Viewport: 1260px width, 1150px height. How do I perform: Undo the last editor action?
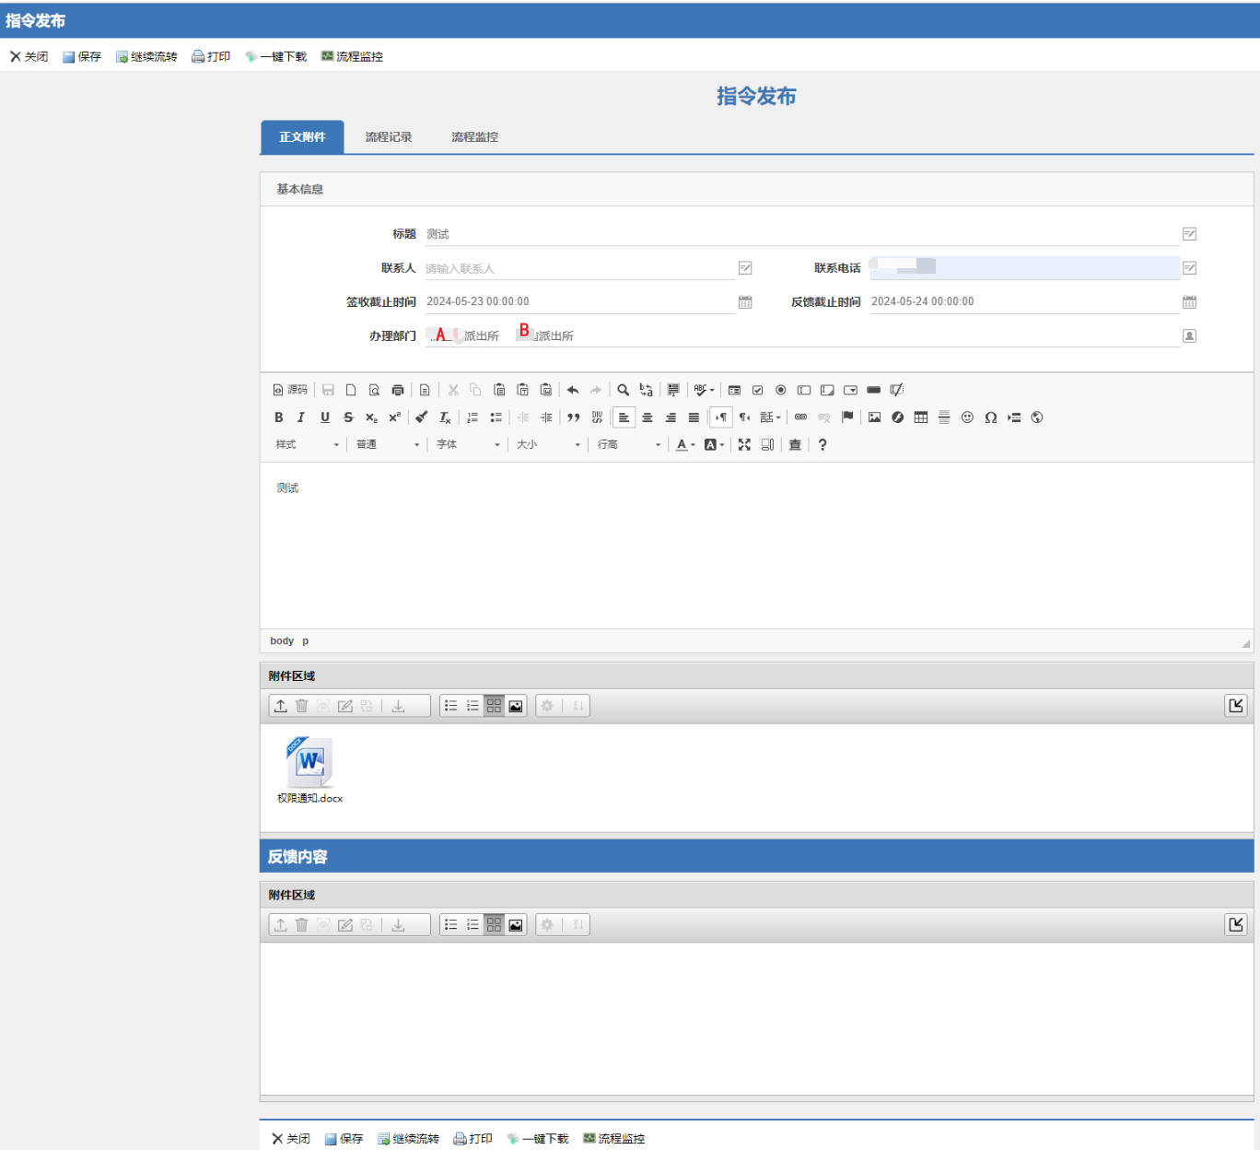(x=573, y=390)
